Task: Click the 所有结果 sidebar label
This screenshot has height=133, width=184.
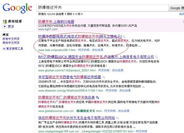Action: pyautogui.click(x=15, y=21)
